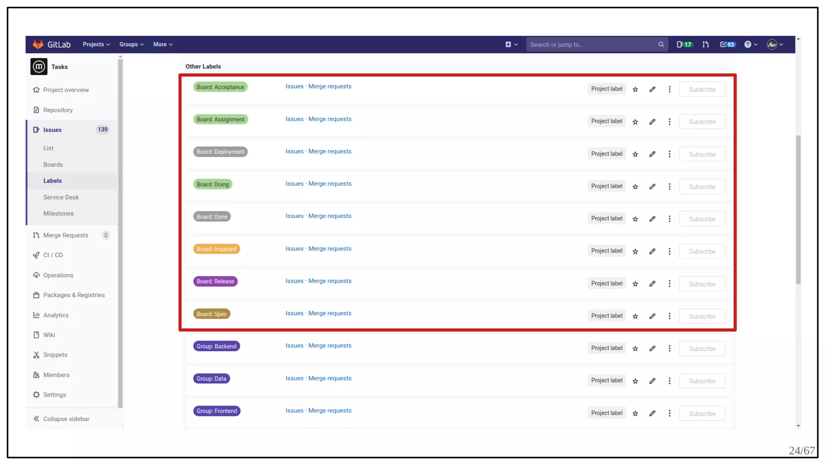This screenshot has width=827, height=465.
Task: Expand the Help dropdown in navbar
Action: pyautogui.click(x=751, y=44)
